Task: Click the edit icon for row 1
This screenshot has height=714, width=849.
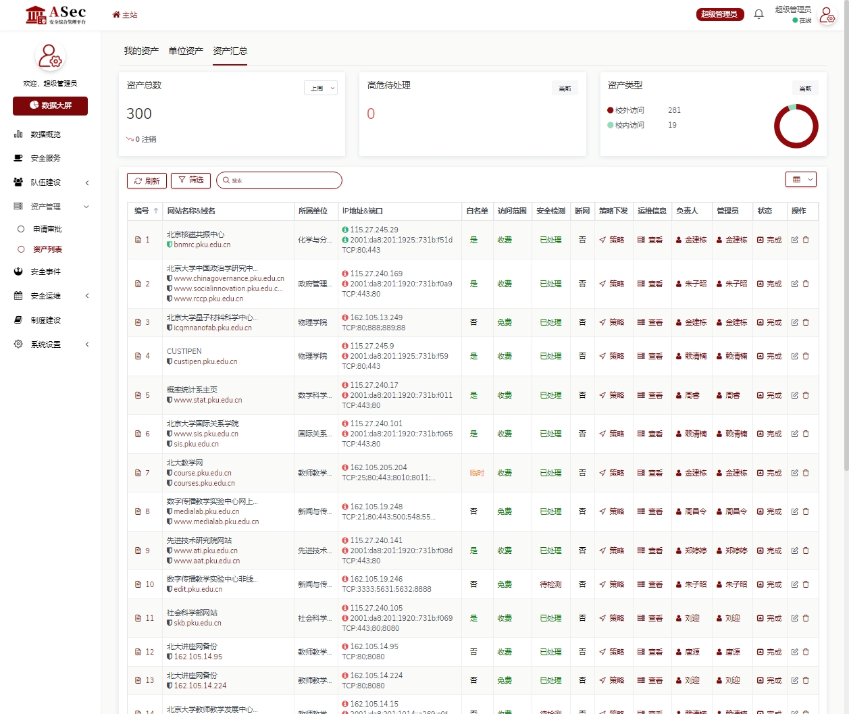Action: [794, 240]
